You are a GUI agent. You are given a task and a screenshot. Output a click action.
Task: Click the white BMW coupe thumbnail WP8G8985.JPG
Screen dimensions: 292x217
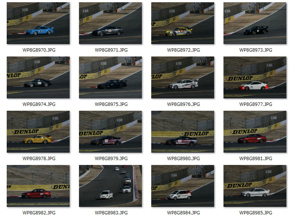point(255,186)
